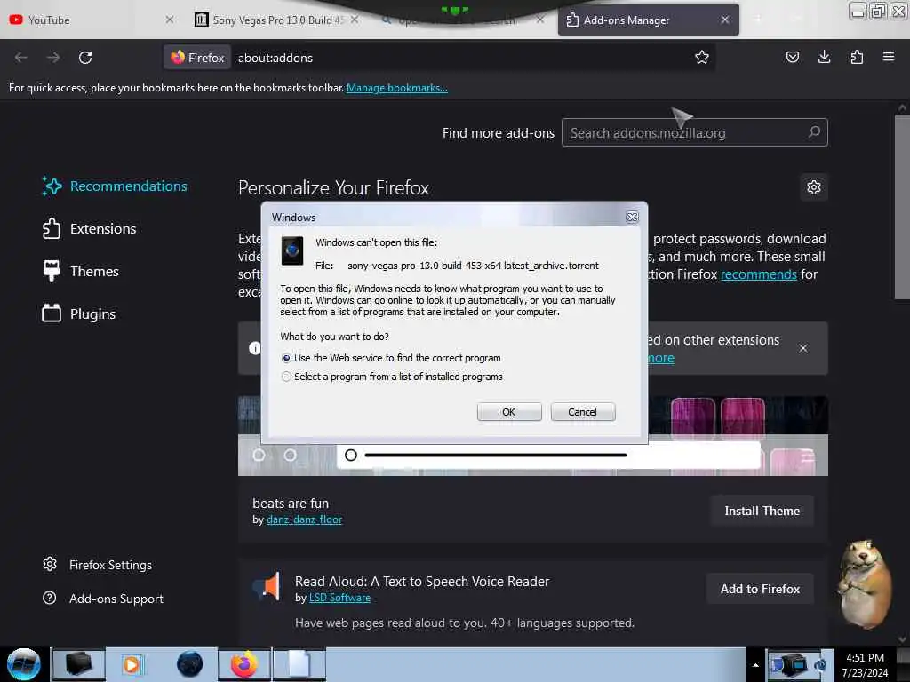Open the Downloads panel icon
This screenshot has width=910, height=682.
[x=824, y=57]
